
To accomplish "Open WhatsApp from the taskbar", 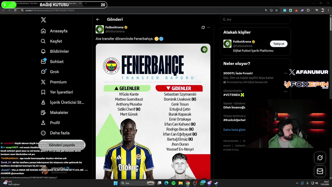I will (202, 183).
